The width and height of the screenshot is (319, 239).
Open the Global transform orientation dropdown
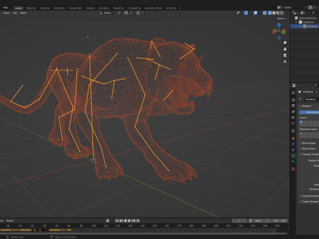pyautogui.click(x=108, y=13)
